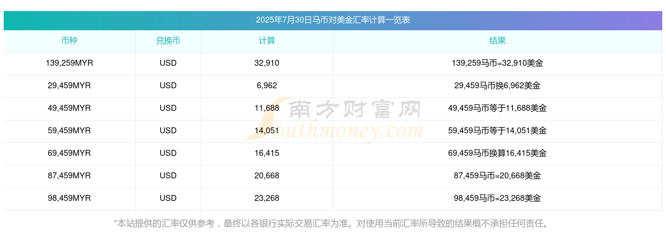Click the 兑换币 column header

tap(168, 41)
